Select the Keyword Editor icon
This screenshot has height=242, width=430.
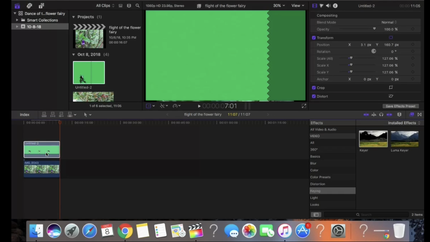pyautogui.click(x=29, y=5)
